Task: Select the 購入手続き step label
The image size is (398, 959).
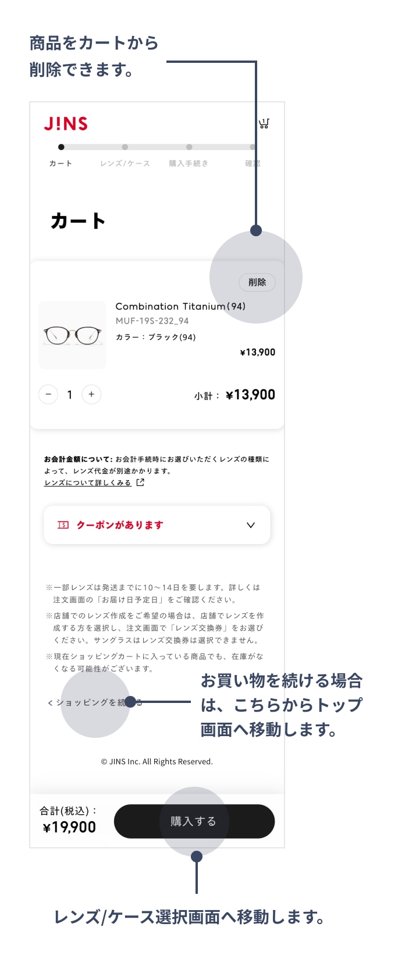Action: tap(189, 164)
